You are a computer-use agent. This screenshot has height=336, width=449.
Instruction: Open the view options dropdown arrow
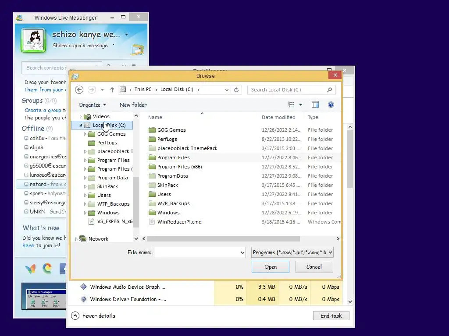pyautogui.click(x=300, y=105)
